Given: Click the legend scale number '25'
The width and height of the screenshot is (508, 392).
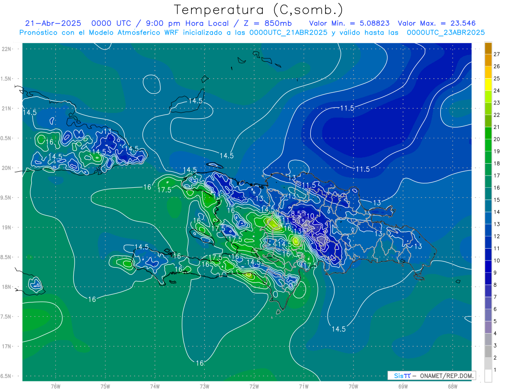Looking at the screenshot, I should tap(497, 79).
